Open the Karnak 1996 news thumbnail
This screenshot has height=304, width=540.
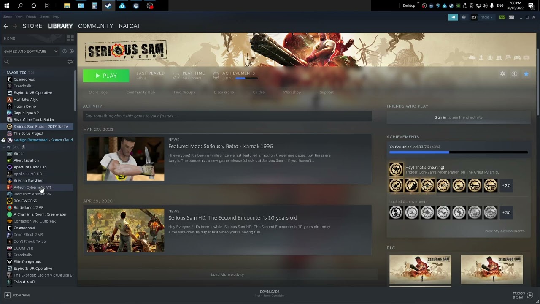click(x=125, y=159)
